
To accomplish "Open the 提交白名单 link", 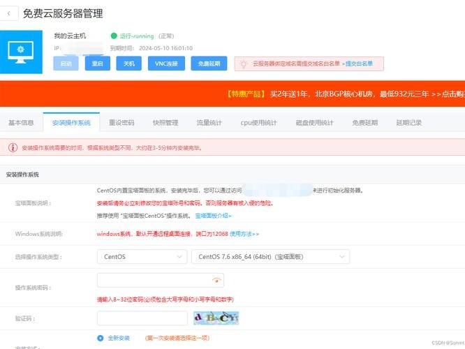I will coord(357,64).
